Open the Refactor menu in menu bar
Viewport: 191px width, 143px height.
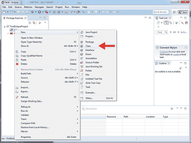tap(28, 7)
